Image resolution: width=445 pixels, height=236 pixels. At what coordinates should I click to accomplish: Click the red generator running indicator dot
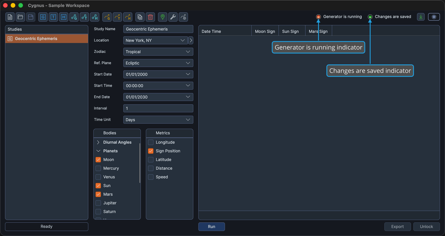click(318, 17)
